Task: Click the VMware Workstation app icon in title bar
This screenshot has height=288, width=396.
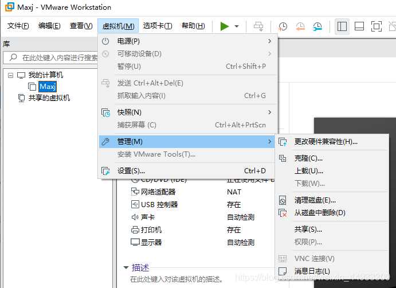Action: click(x=10, y=7)
